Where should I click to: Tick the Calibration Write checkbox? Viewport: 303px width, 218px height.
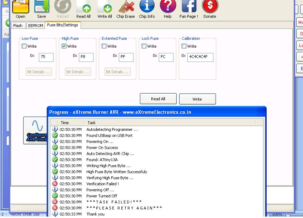(184, 46)
